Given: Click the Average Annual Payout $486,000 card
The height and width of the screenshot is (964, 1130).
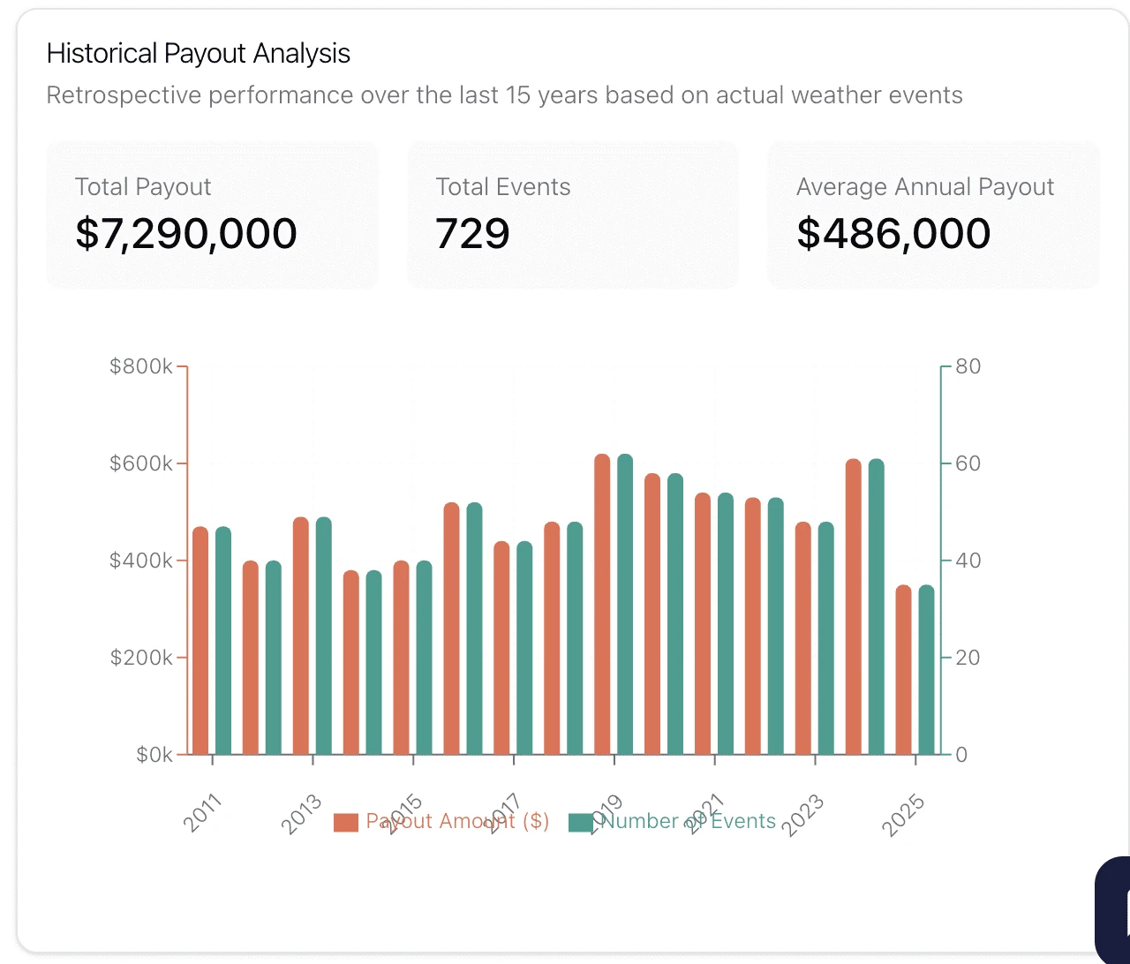Looking at the screenshot, I should pyautogui.click(x=933, y=215).
